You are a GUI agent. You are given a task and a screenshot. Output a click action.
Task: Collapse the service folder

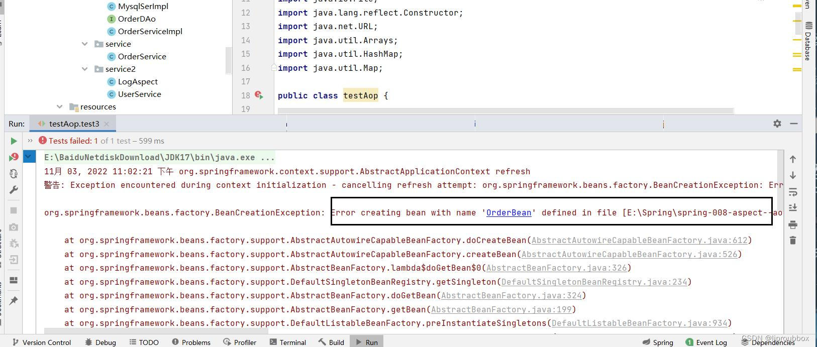(85, 44)
